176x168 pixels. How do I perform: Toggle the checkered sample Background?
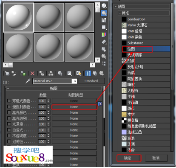pos(104,20)
